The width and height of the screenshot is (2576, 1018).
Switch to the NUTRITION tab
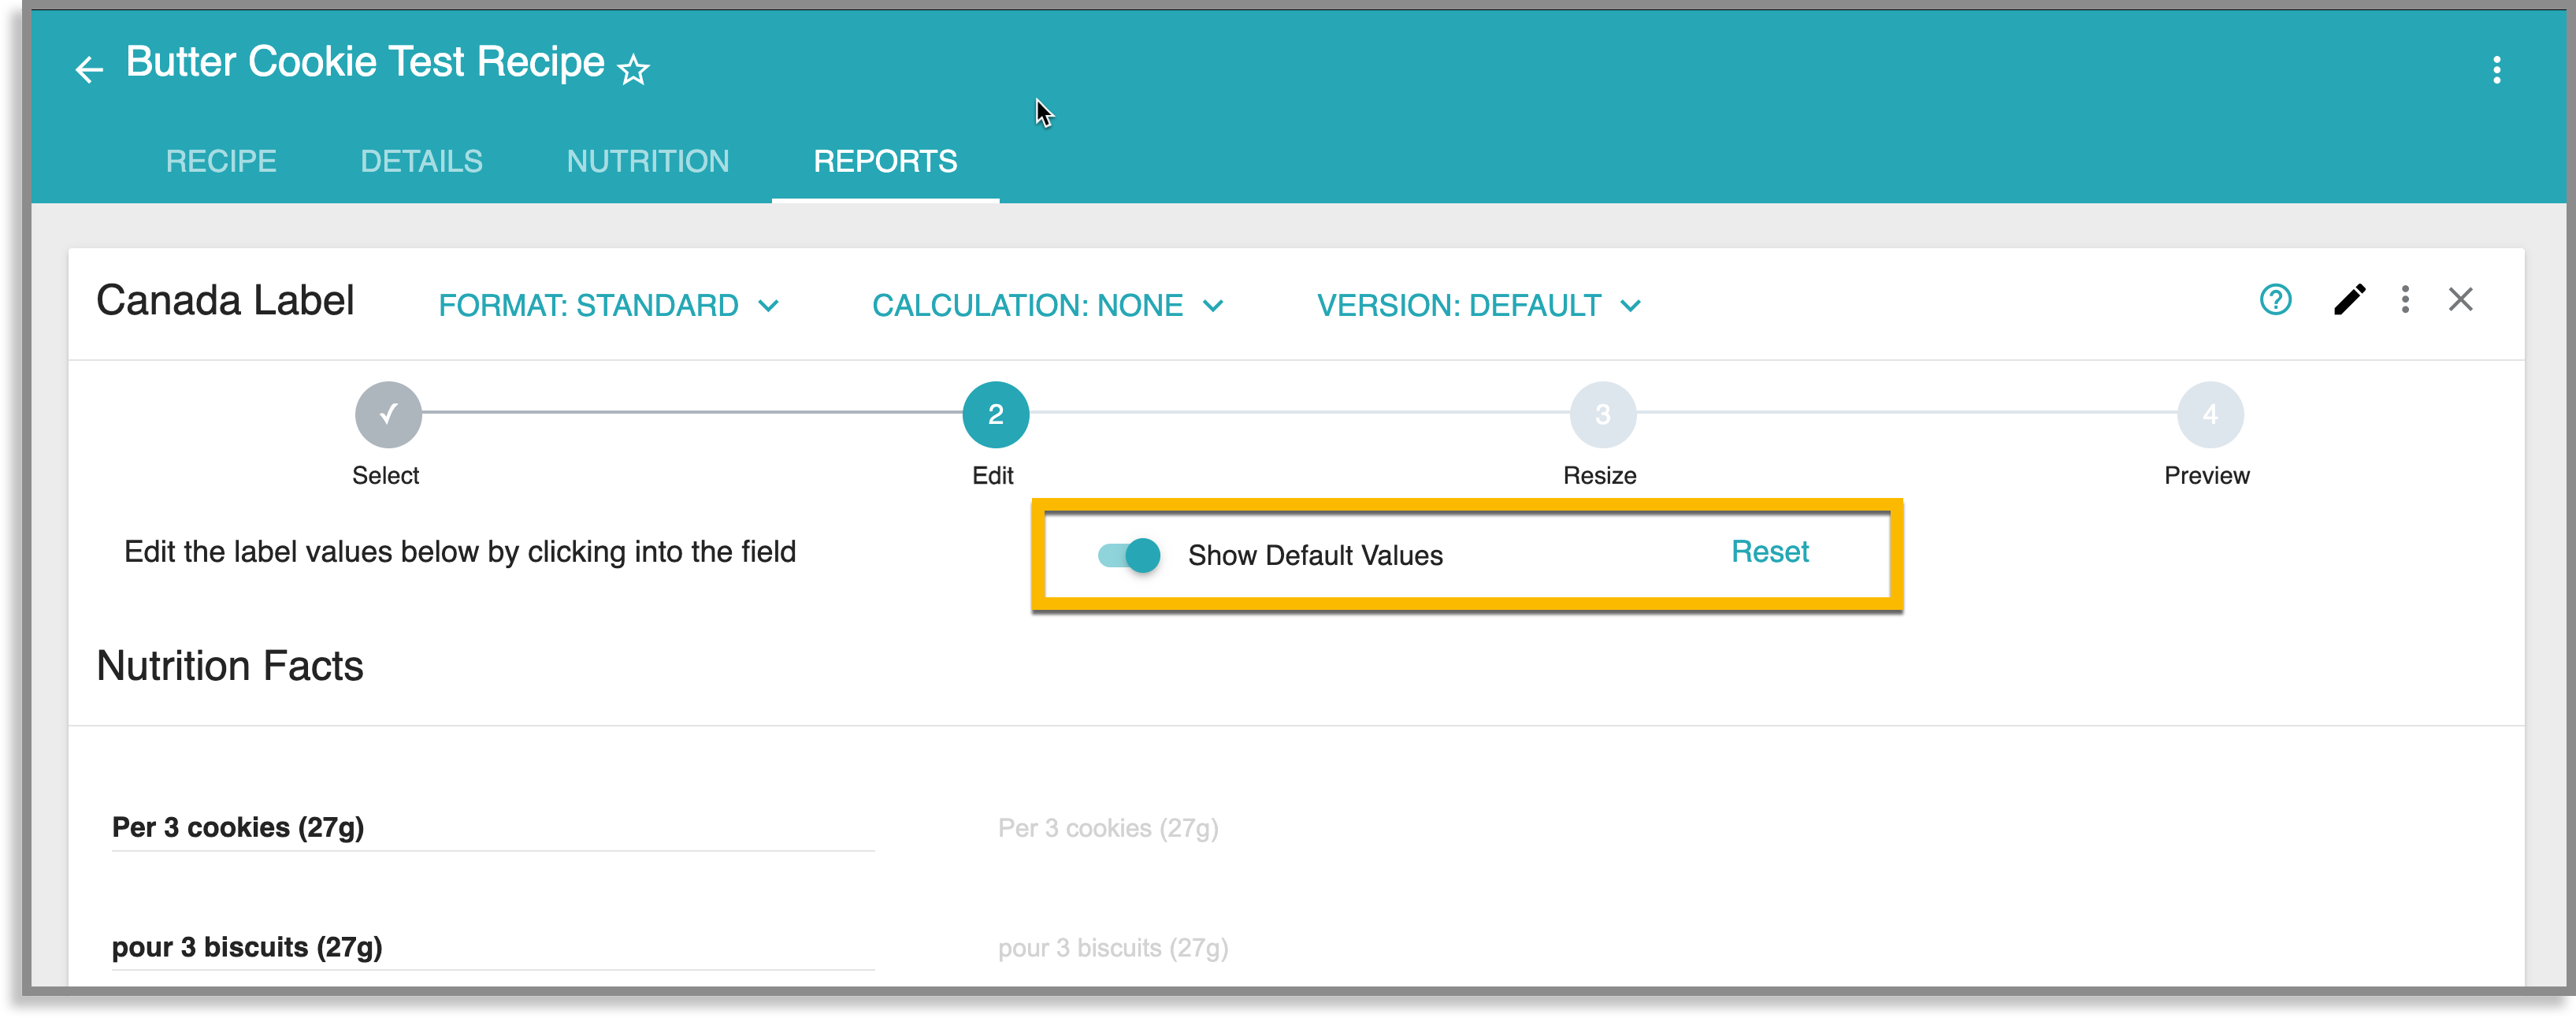tap(647, 161)
